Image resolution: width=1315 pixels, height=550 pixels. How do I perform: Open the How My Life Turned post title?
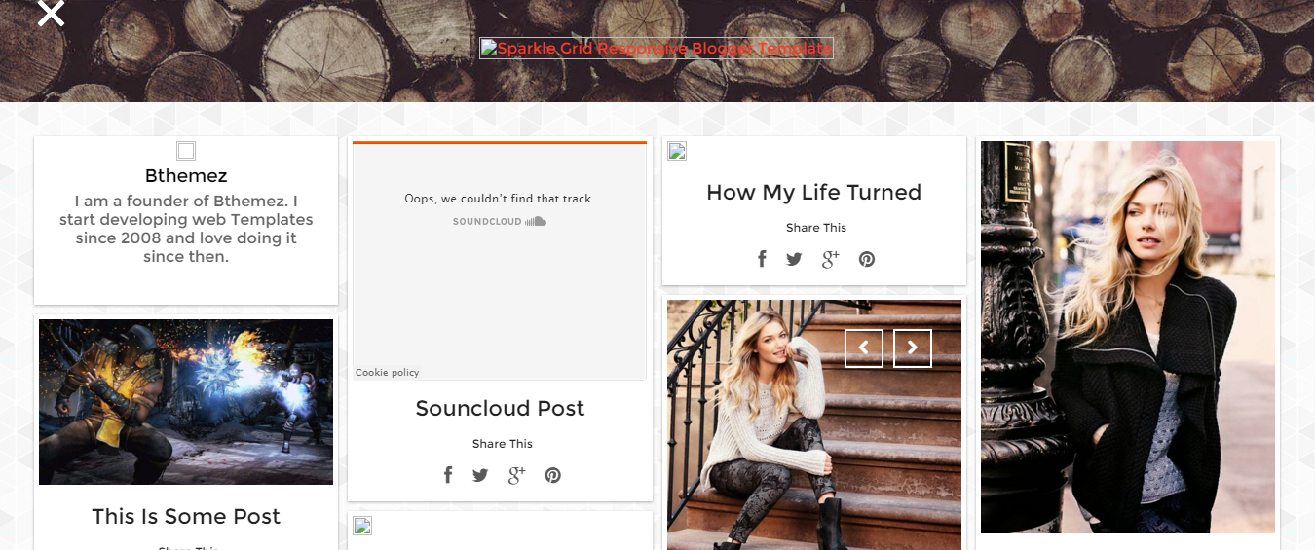click(x=813, y=193)
